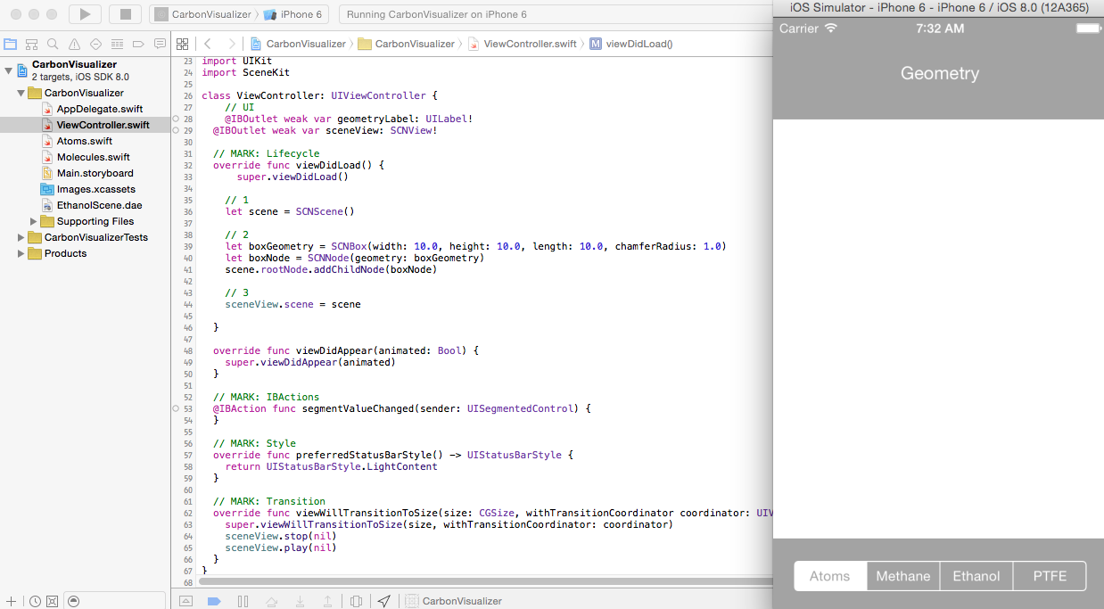This screenshot has height=609, width=1104.
Task: Add a new file with plus button
Action: [11, 601]
